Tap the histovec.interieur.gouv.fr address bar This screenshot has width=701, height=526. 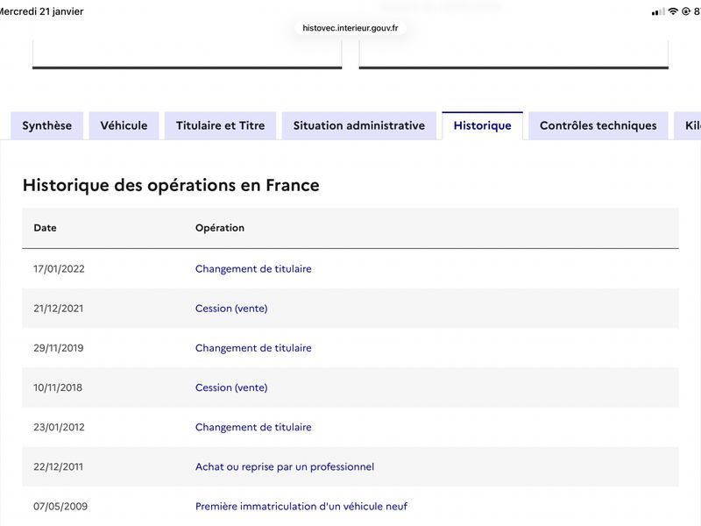[350, 28]
